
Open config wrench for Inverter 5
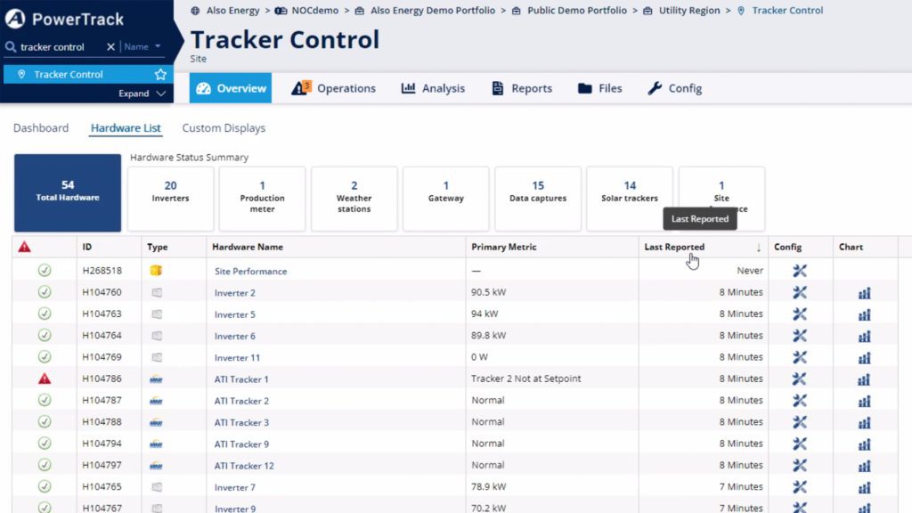pyautogui.click(x=800, y=314)
